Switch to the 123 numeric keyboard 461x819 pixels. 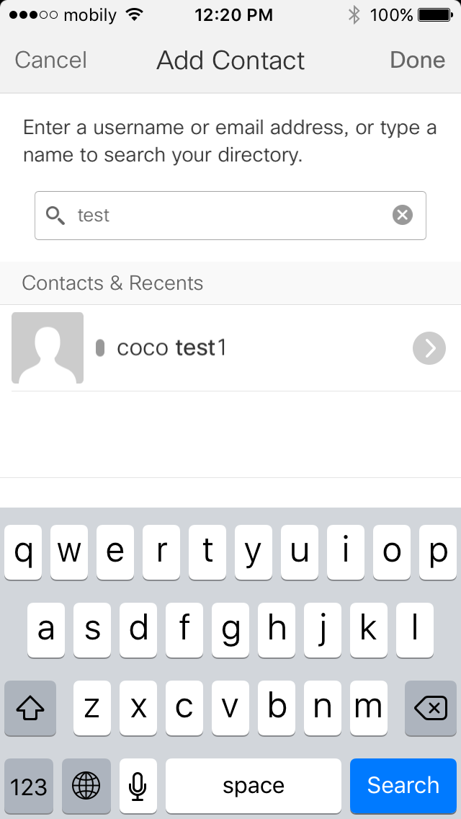[29, 785]
